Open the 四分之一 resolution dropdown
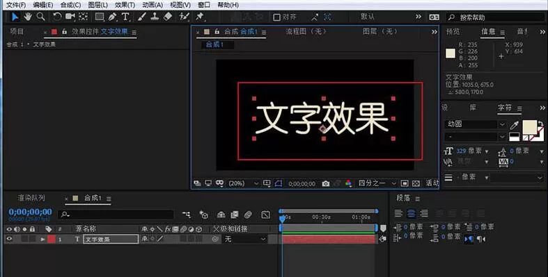Viewport: 548px width, 277px height. (x=377, y=183)
